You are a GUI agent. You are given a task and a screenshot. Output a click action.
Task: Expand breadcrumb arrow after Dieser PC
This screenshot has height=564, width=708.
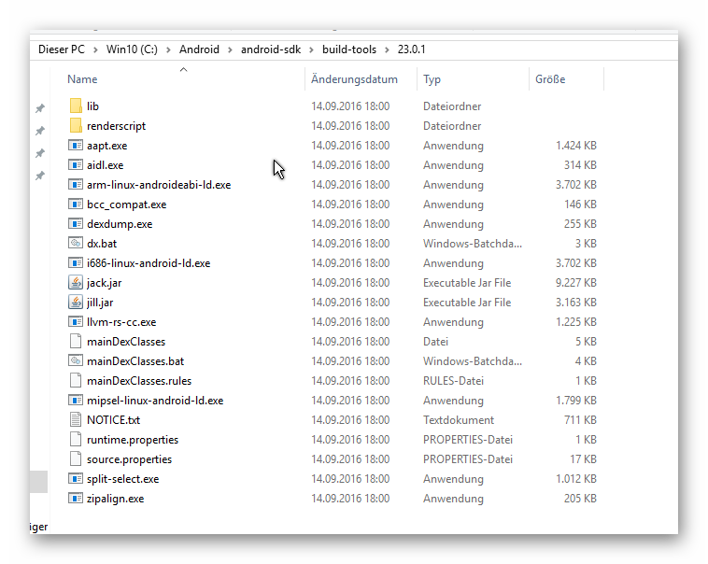click(97, 49)
